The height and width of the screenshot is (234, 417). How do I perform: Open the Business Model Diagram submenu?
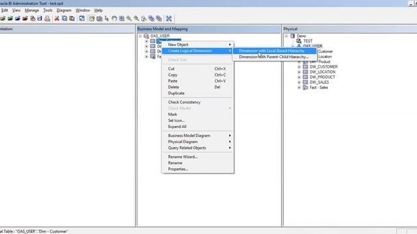click(198, 136)
